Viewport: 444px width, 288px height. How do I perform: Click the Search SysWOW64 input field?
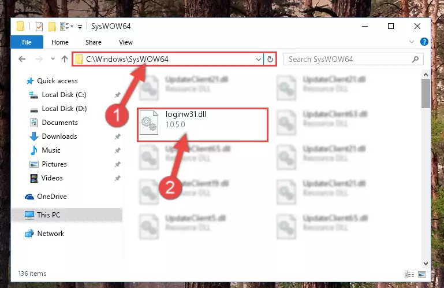click(x=346, y=59)
